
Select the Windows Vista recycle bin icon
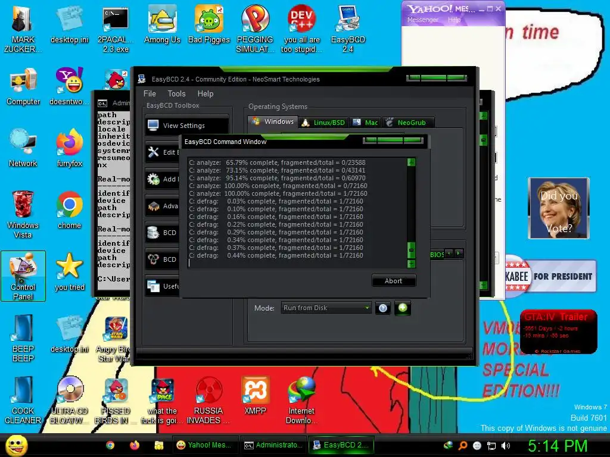23,214
